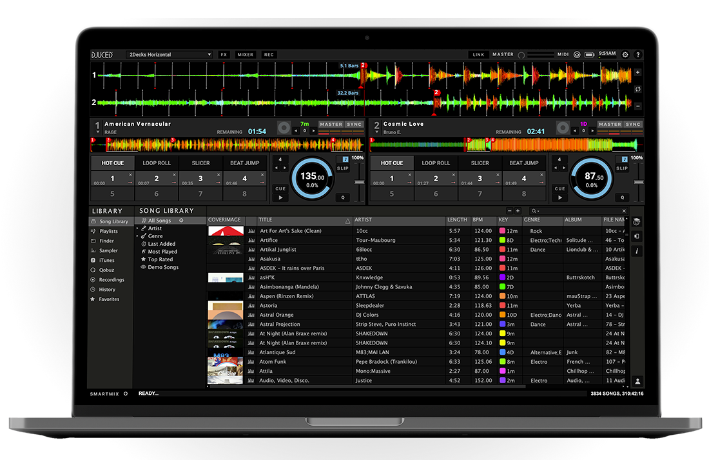Screen dimensions: 709x460
Task: Expand the Artist tree node
Action: pos(137,228)
